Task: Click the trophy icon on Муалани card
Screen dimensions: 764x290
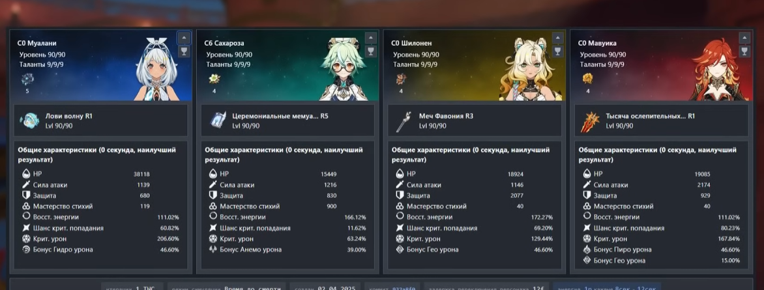Action: (184, 51)
